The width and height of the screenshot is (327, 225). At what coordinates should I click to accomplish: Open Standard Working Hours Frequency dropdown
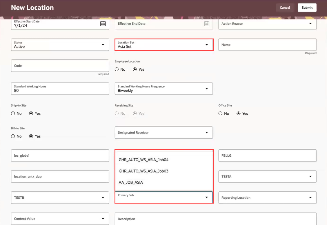(206, 89)
